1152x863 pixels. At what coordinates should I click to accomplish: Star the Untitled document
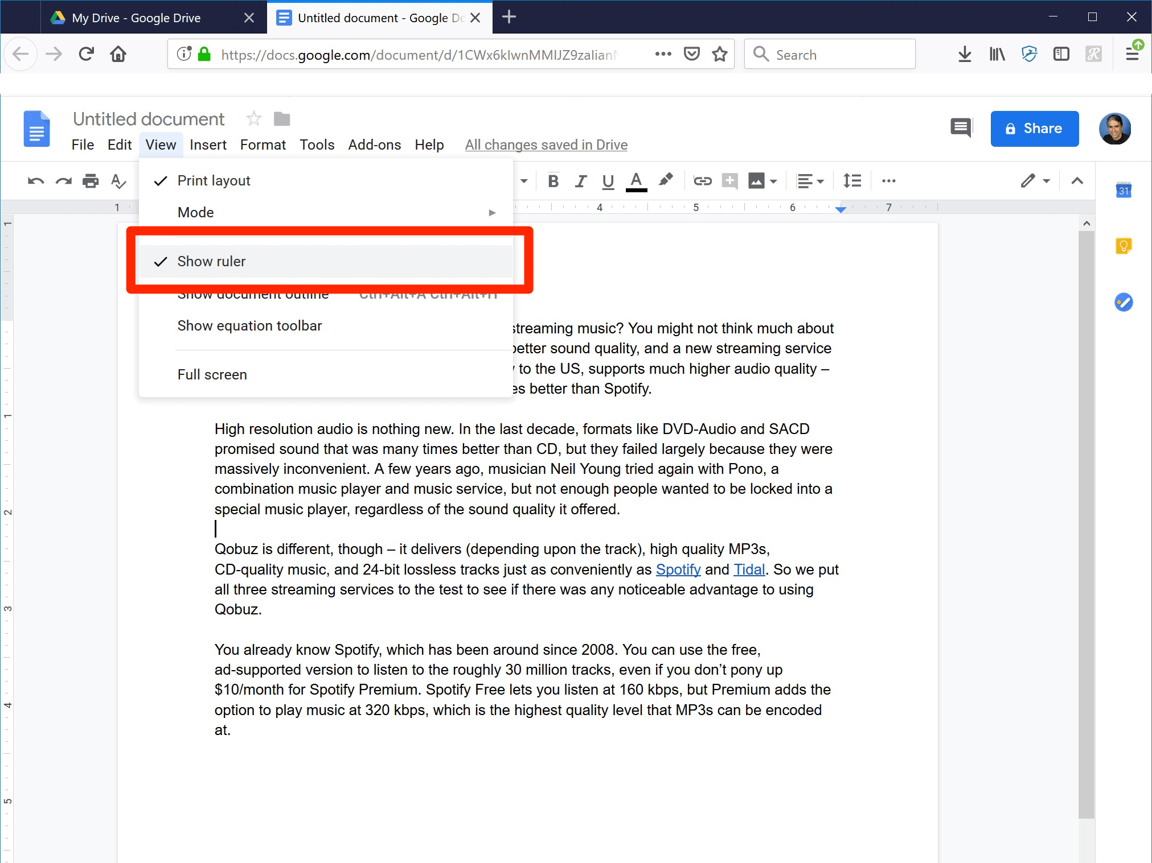point(254,119)
